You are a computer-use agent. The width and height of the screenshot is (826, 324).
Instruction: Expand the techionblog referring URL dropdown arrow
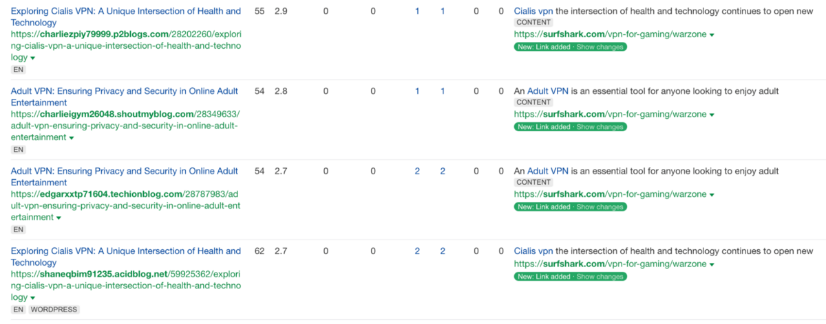point(59,218)
